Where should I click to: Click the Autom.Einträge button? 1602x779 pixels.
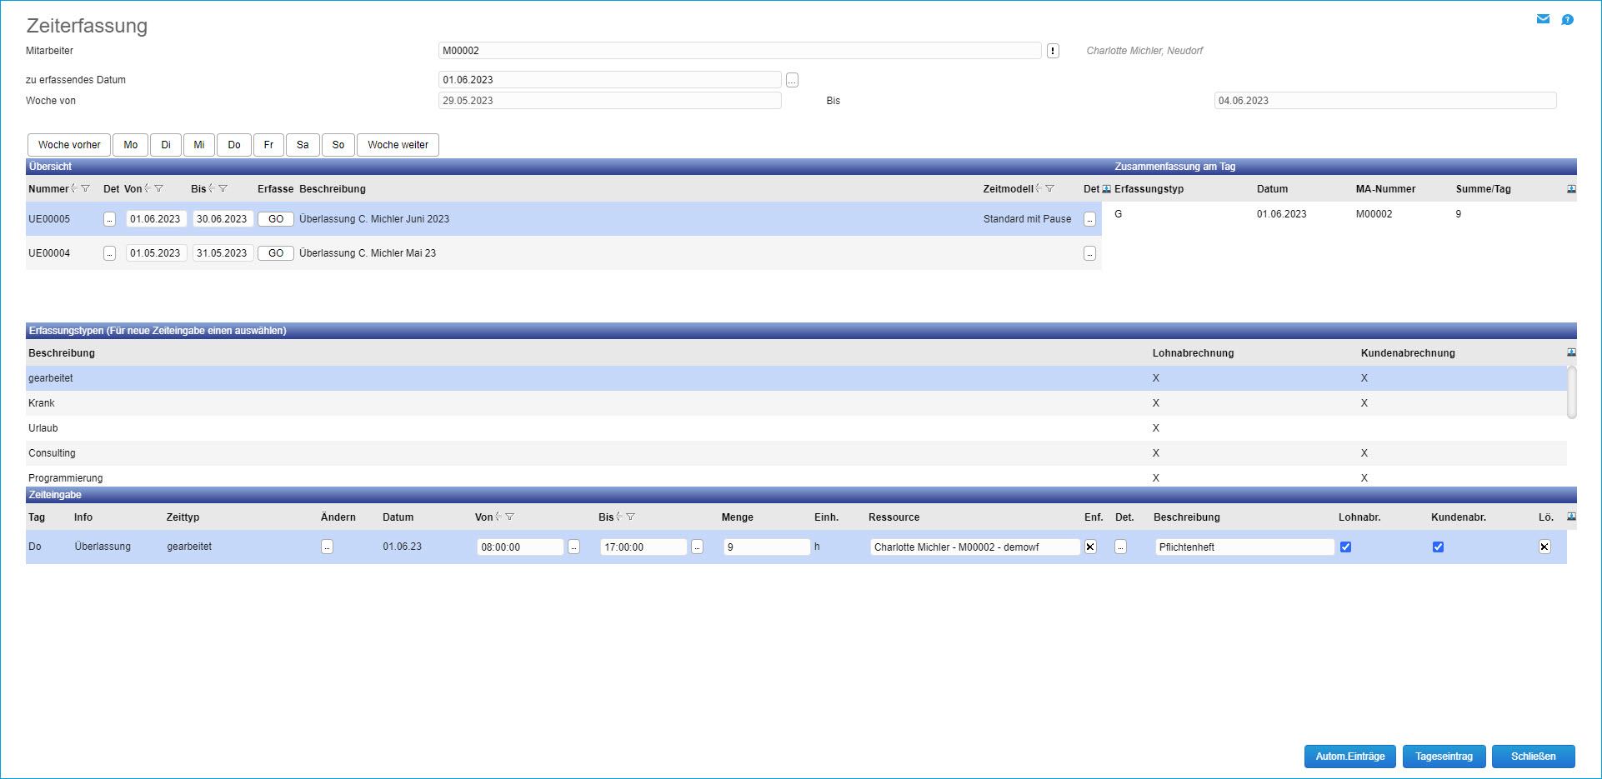point(1349,757)
